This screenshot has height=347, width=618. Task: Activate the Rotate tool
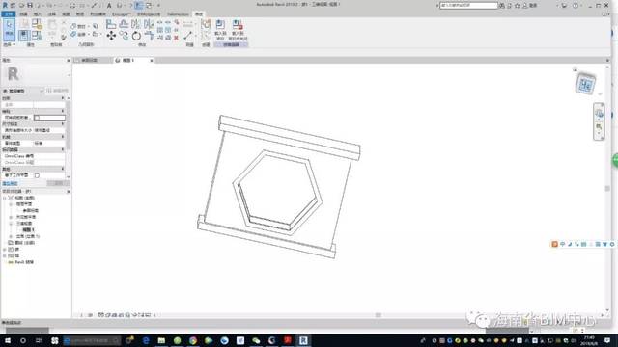point(136,36)
